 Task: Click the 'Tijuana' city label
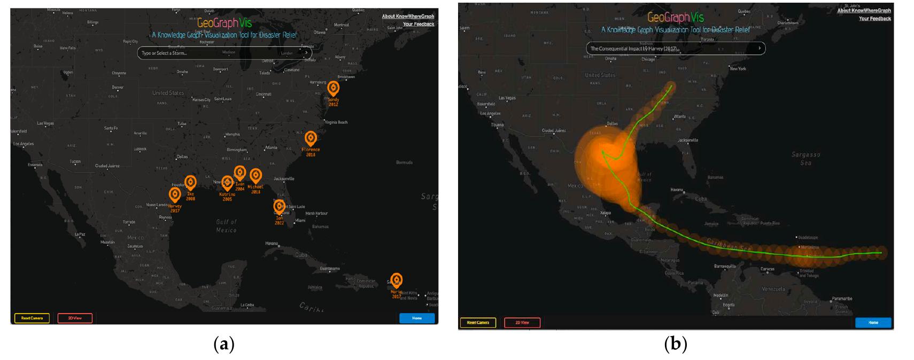(497, 125)
